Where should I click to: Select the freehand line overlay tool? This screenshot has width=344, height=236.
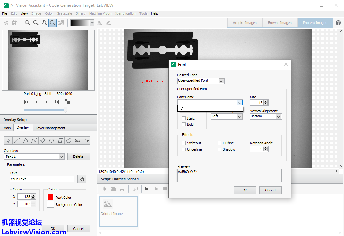click(34, 140)
